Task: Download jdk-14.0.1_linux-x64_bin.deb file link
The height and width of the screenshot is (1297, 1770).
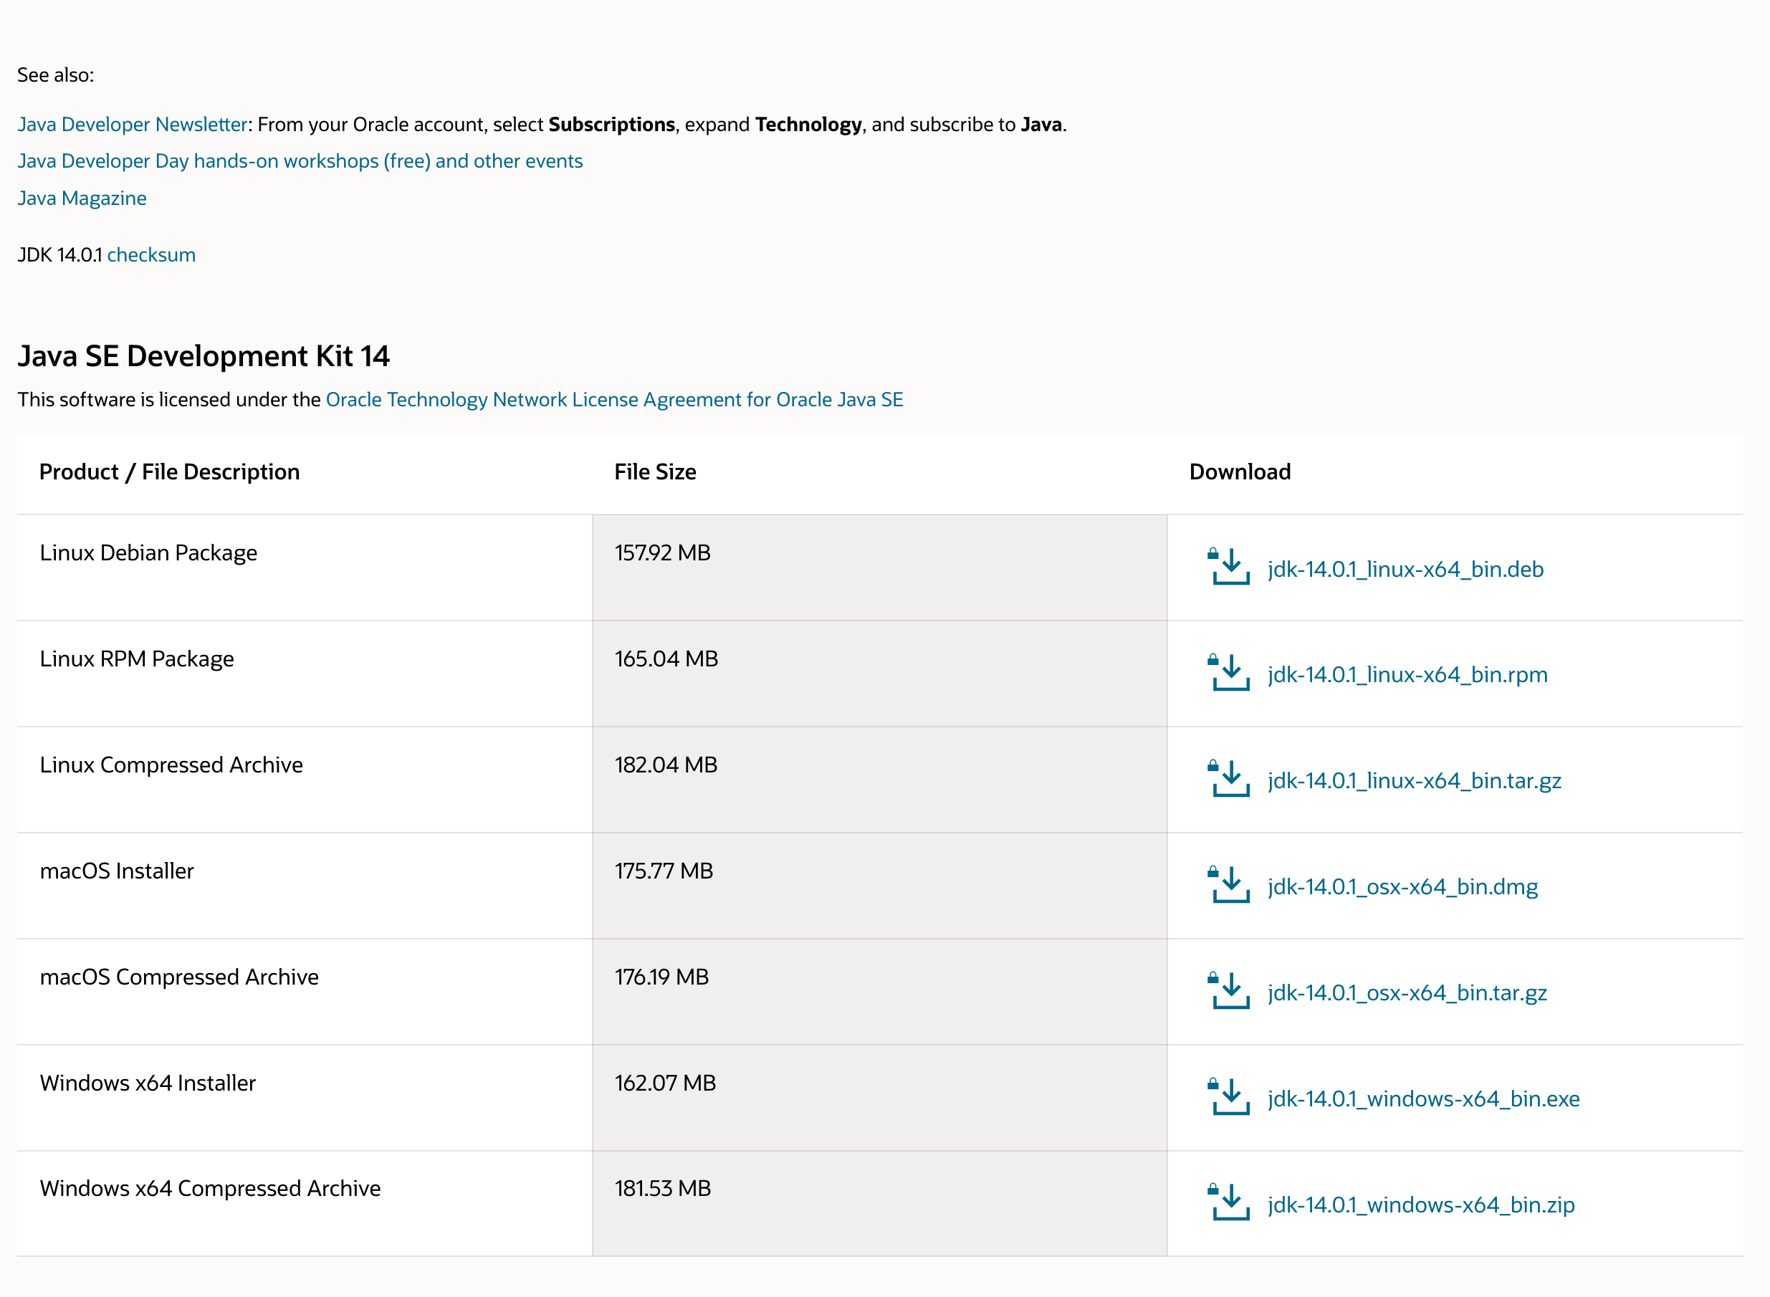Action: 1405,569
